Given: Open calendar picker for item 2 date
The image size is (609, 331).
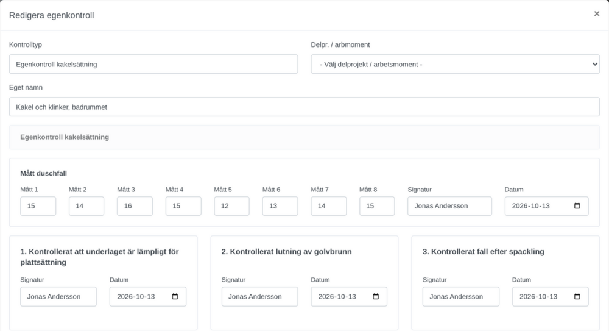Looking at the screenshot, I should [x=376, y=296].
